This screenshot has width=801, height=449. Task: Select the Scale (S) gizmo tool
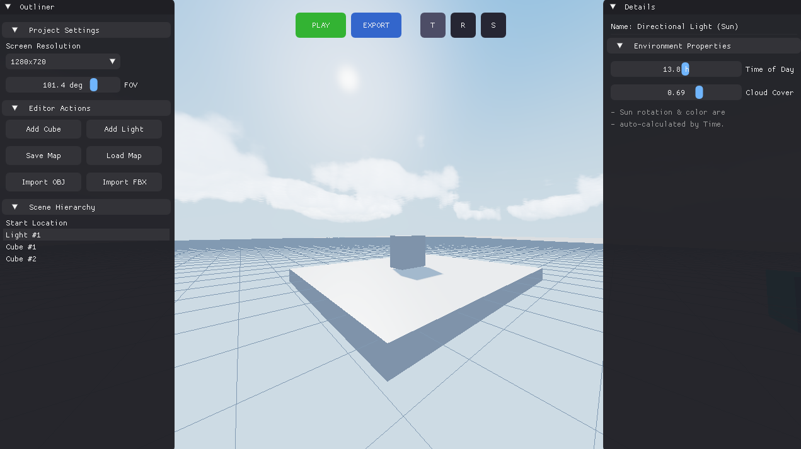[x=493, y=25]
